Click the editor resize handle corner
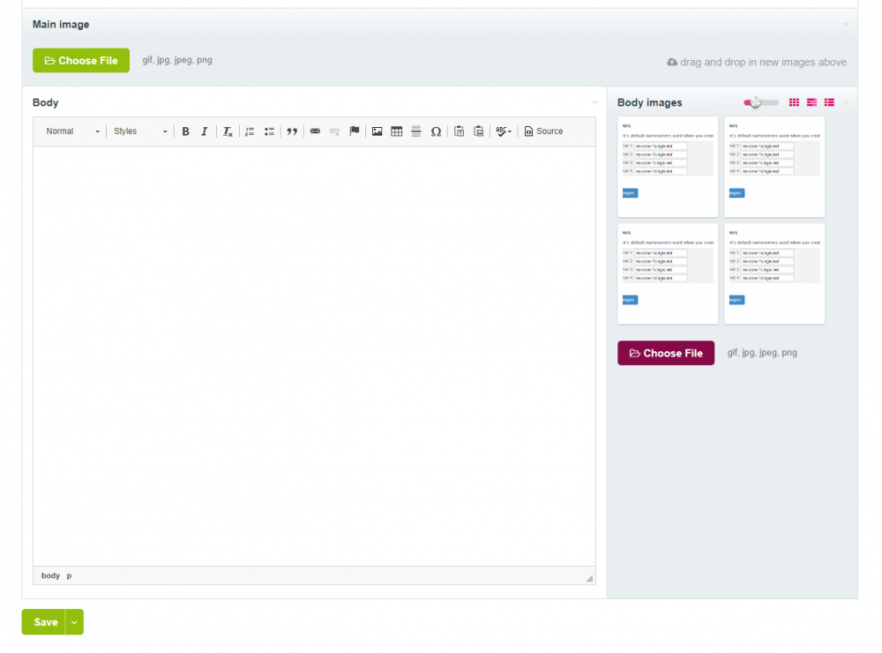The height and width of the screenshot is (653, 882). [x=589, y=578]
